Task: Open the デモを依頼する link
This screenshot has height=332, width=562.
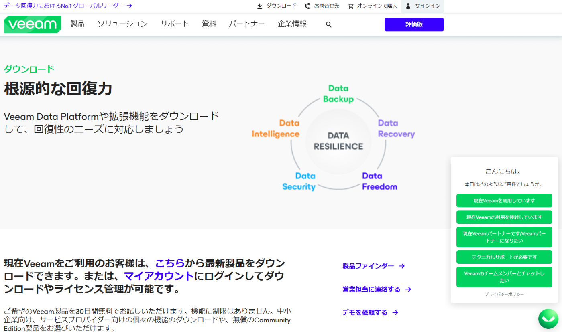Action: tap(365, 312)
